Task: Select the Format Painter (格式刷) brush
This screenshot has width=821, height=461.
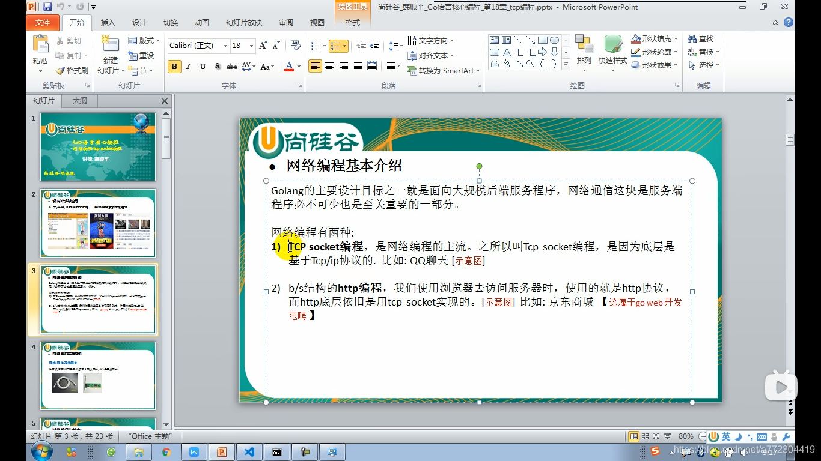Action: click(x=60, y=70)
